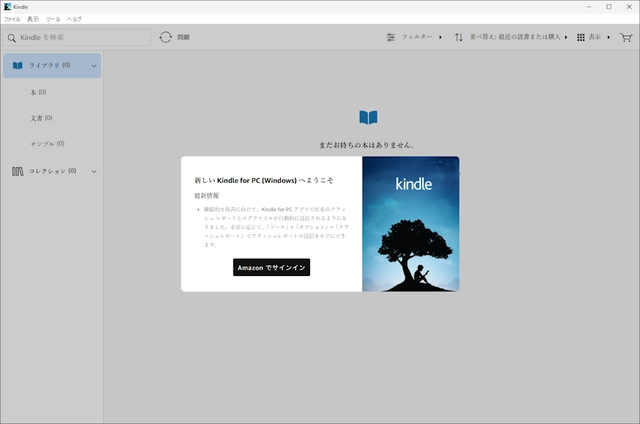Click the search magnifier icon

pos(11,38)
